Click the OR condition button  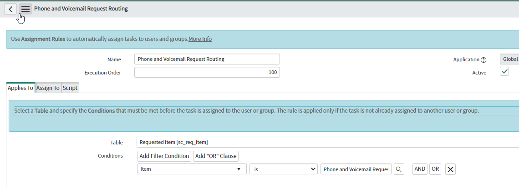(x=435, y=169)
